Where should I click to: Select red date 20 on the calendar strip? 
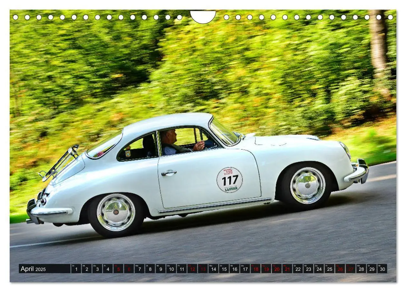[277, 269]
